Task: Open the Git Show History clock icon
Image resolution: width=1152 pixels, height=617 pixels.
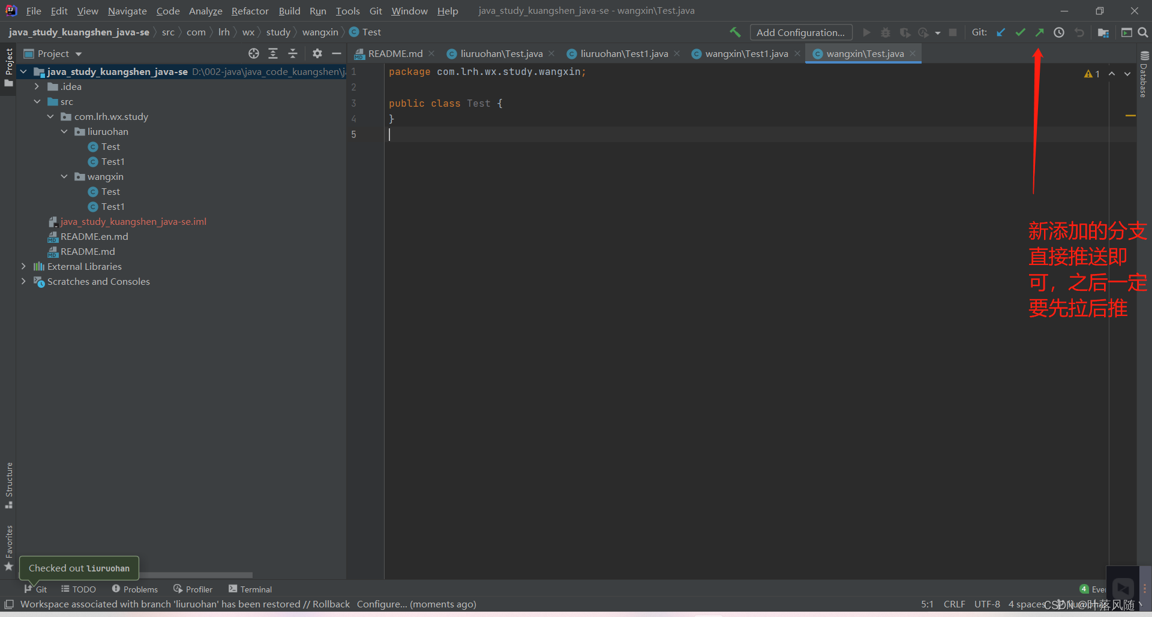Action: point(1059,32)
